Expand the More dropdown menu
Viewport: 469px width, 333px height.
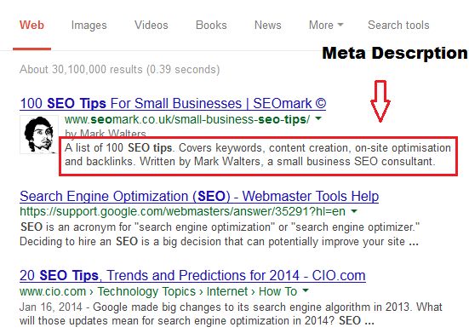[x=326, y=26]
